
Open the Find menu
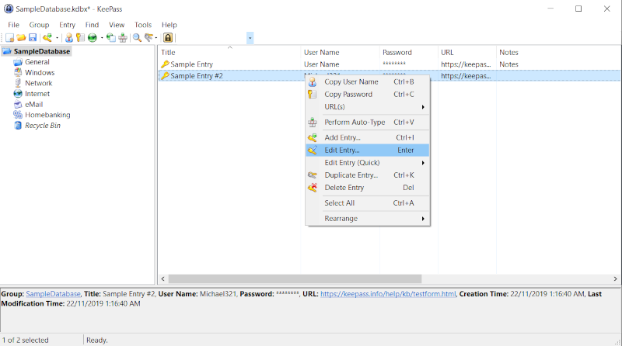[92, 25]
